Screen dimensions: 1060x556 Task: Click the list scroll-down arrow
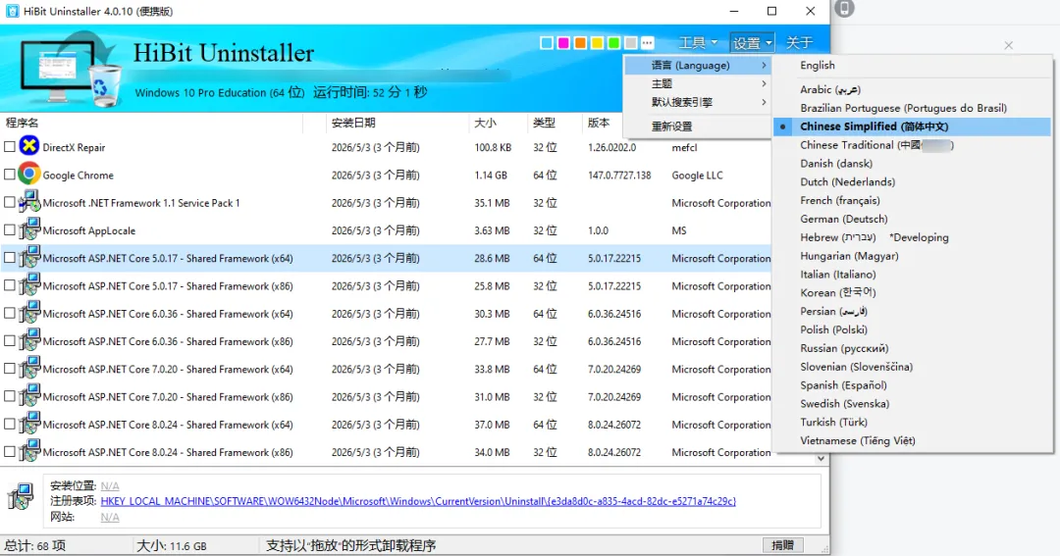(821, 459)
